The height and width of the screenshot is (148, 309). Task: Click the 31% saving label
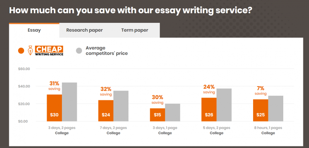click(54, 85)
